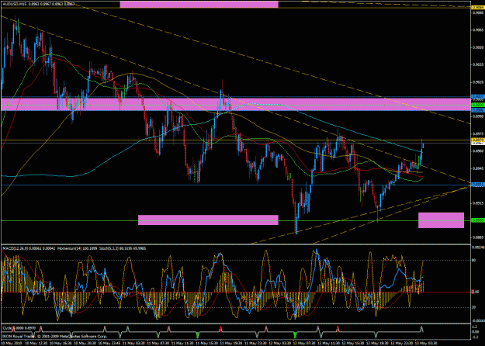
Task: Select the blue horizontal line at 0.8931
Action: [x=235, y=185]
